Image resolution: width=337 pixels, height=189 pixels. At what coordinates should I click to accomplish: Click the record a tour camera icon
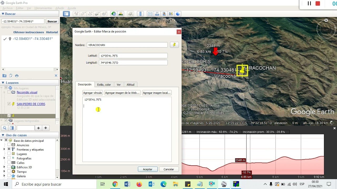(104, 14)
